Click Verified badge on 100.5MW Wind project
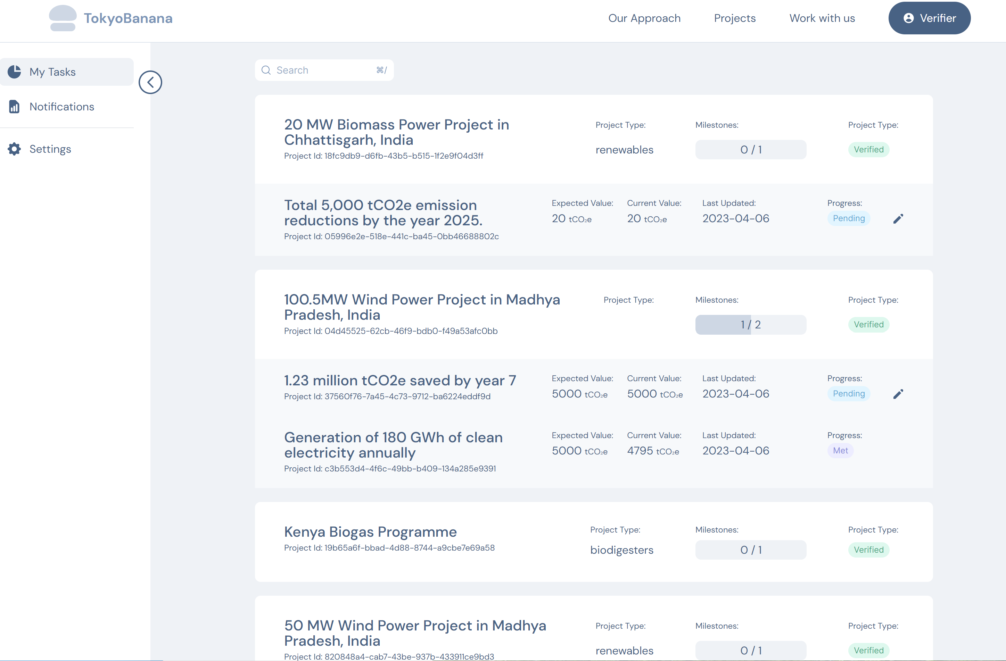This screenshot has height=661, width=1006. tap(869, 324)
